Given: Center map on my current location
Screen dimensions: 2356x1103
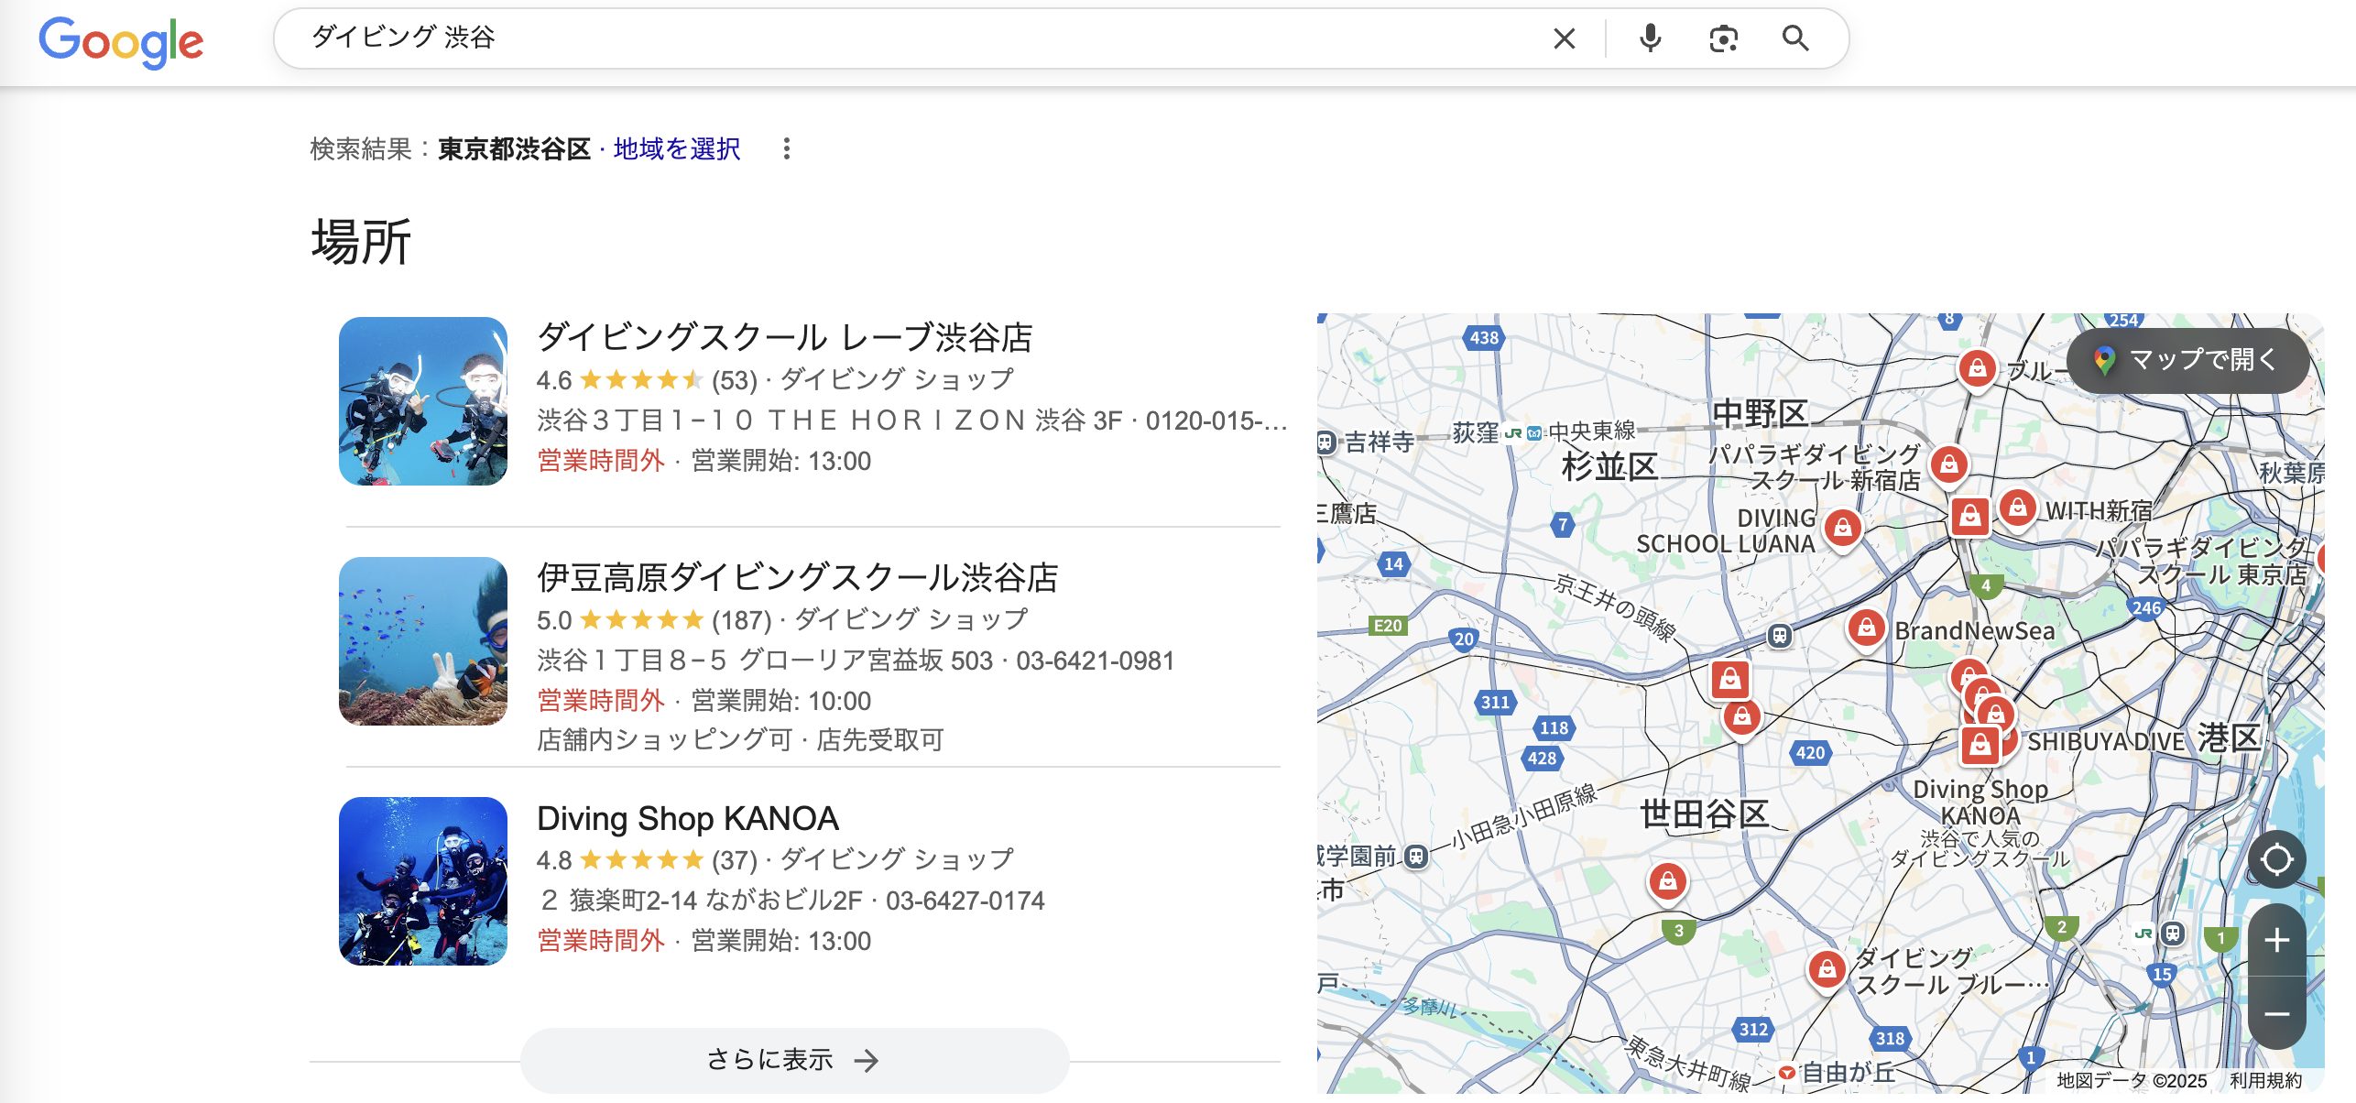Looking at the screenshot, I should [x=2276, y=859].
